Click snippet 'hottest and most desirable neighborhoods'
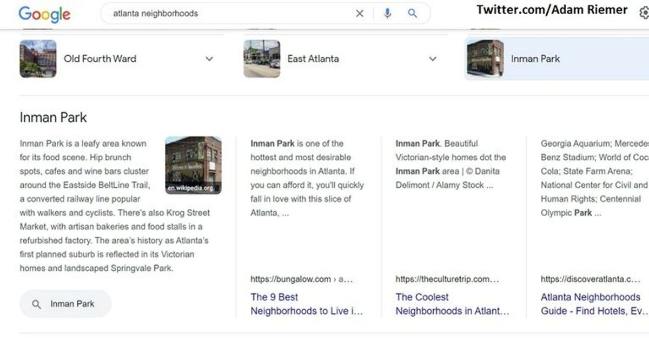 pos(301,165)
